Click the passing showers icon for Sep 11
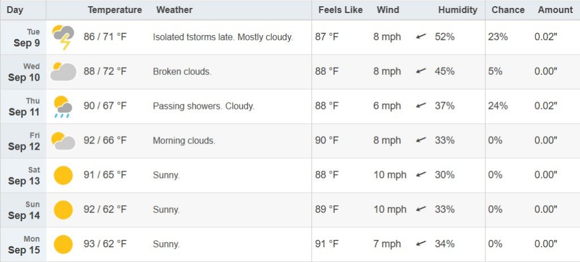 (x=63, y=107)
